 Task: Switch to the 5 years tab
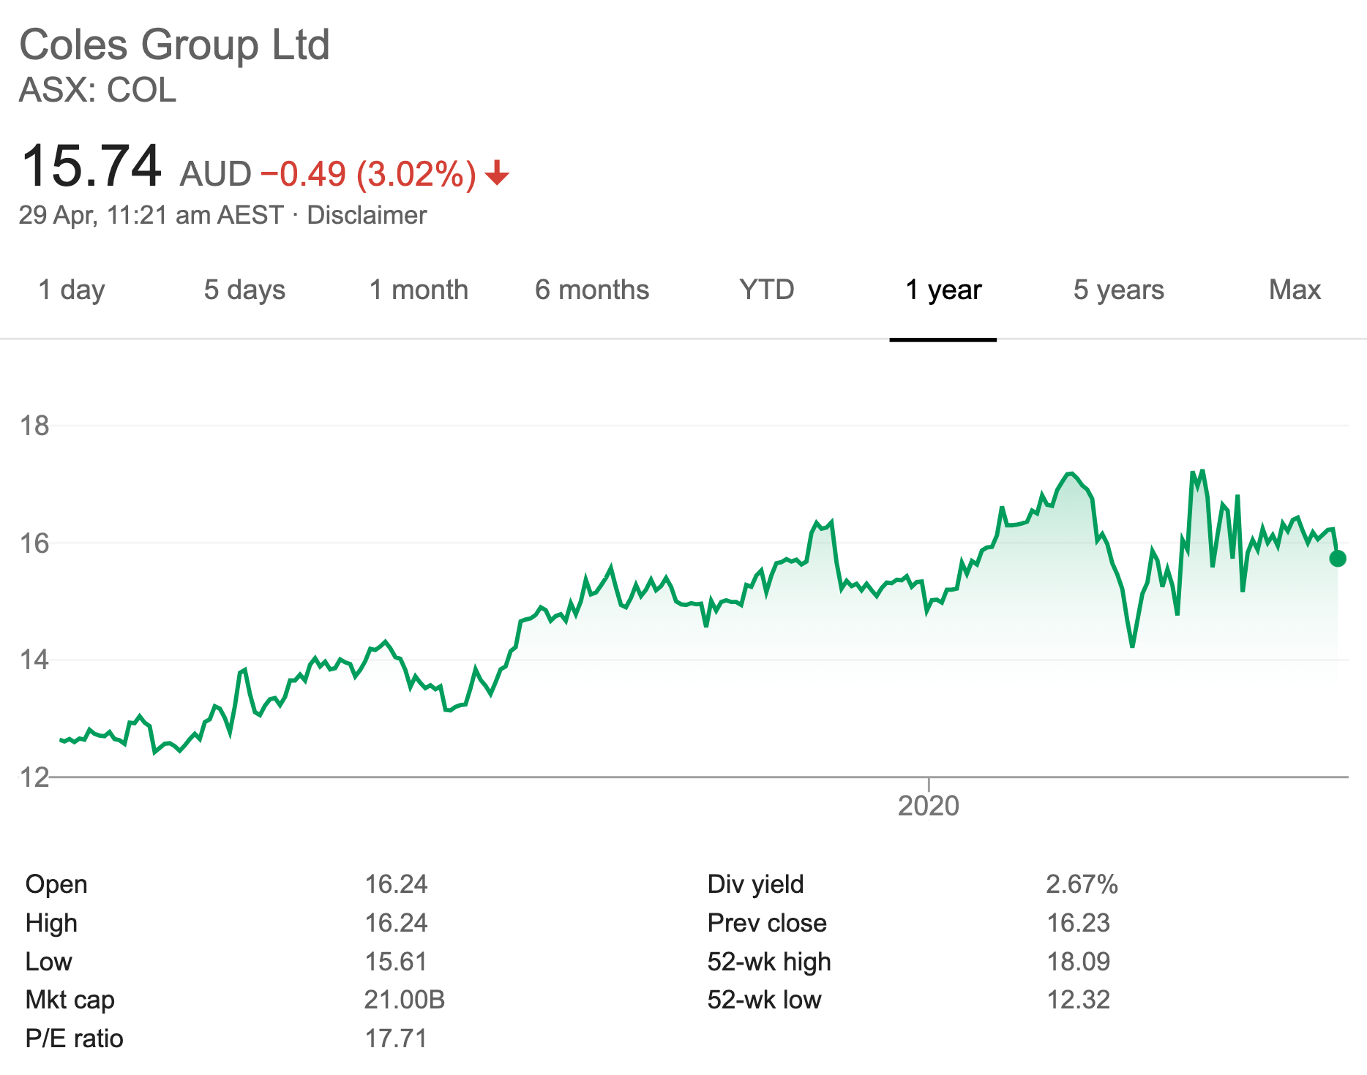pyautogui.click(x=1118, y=290)
